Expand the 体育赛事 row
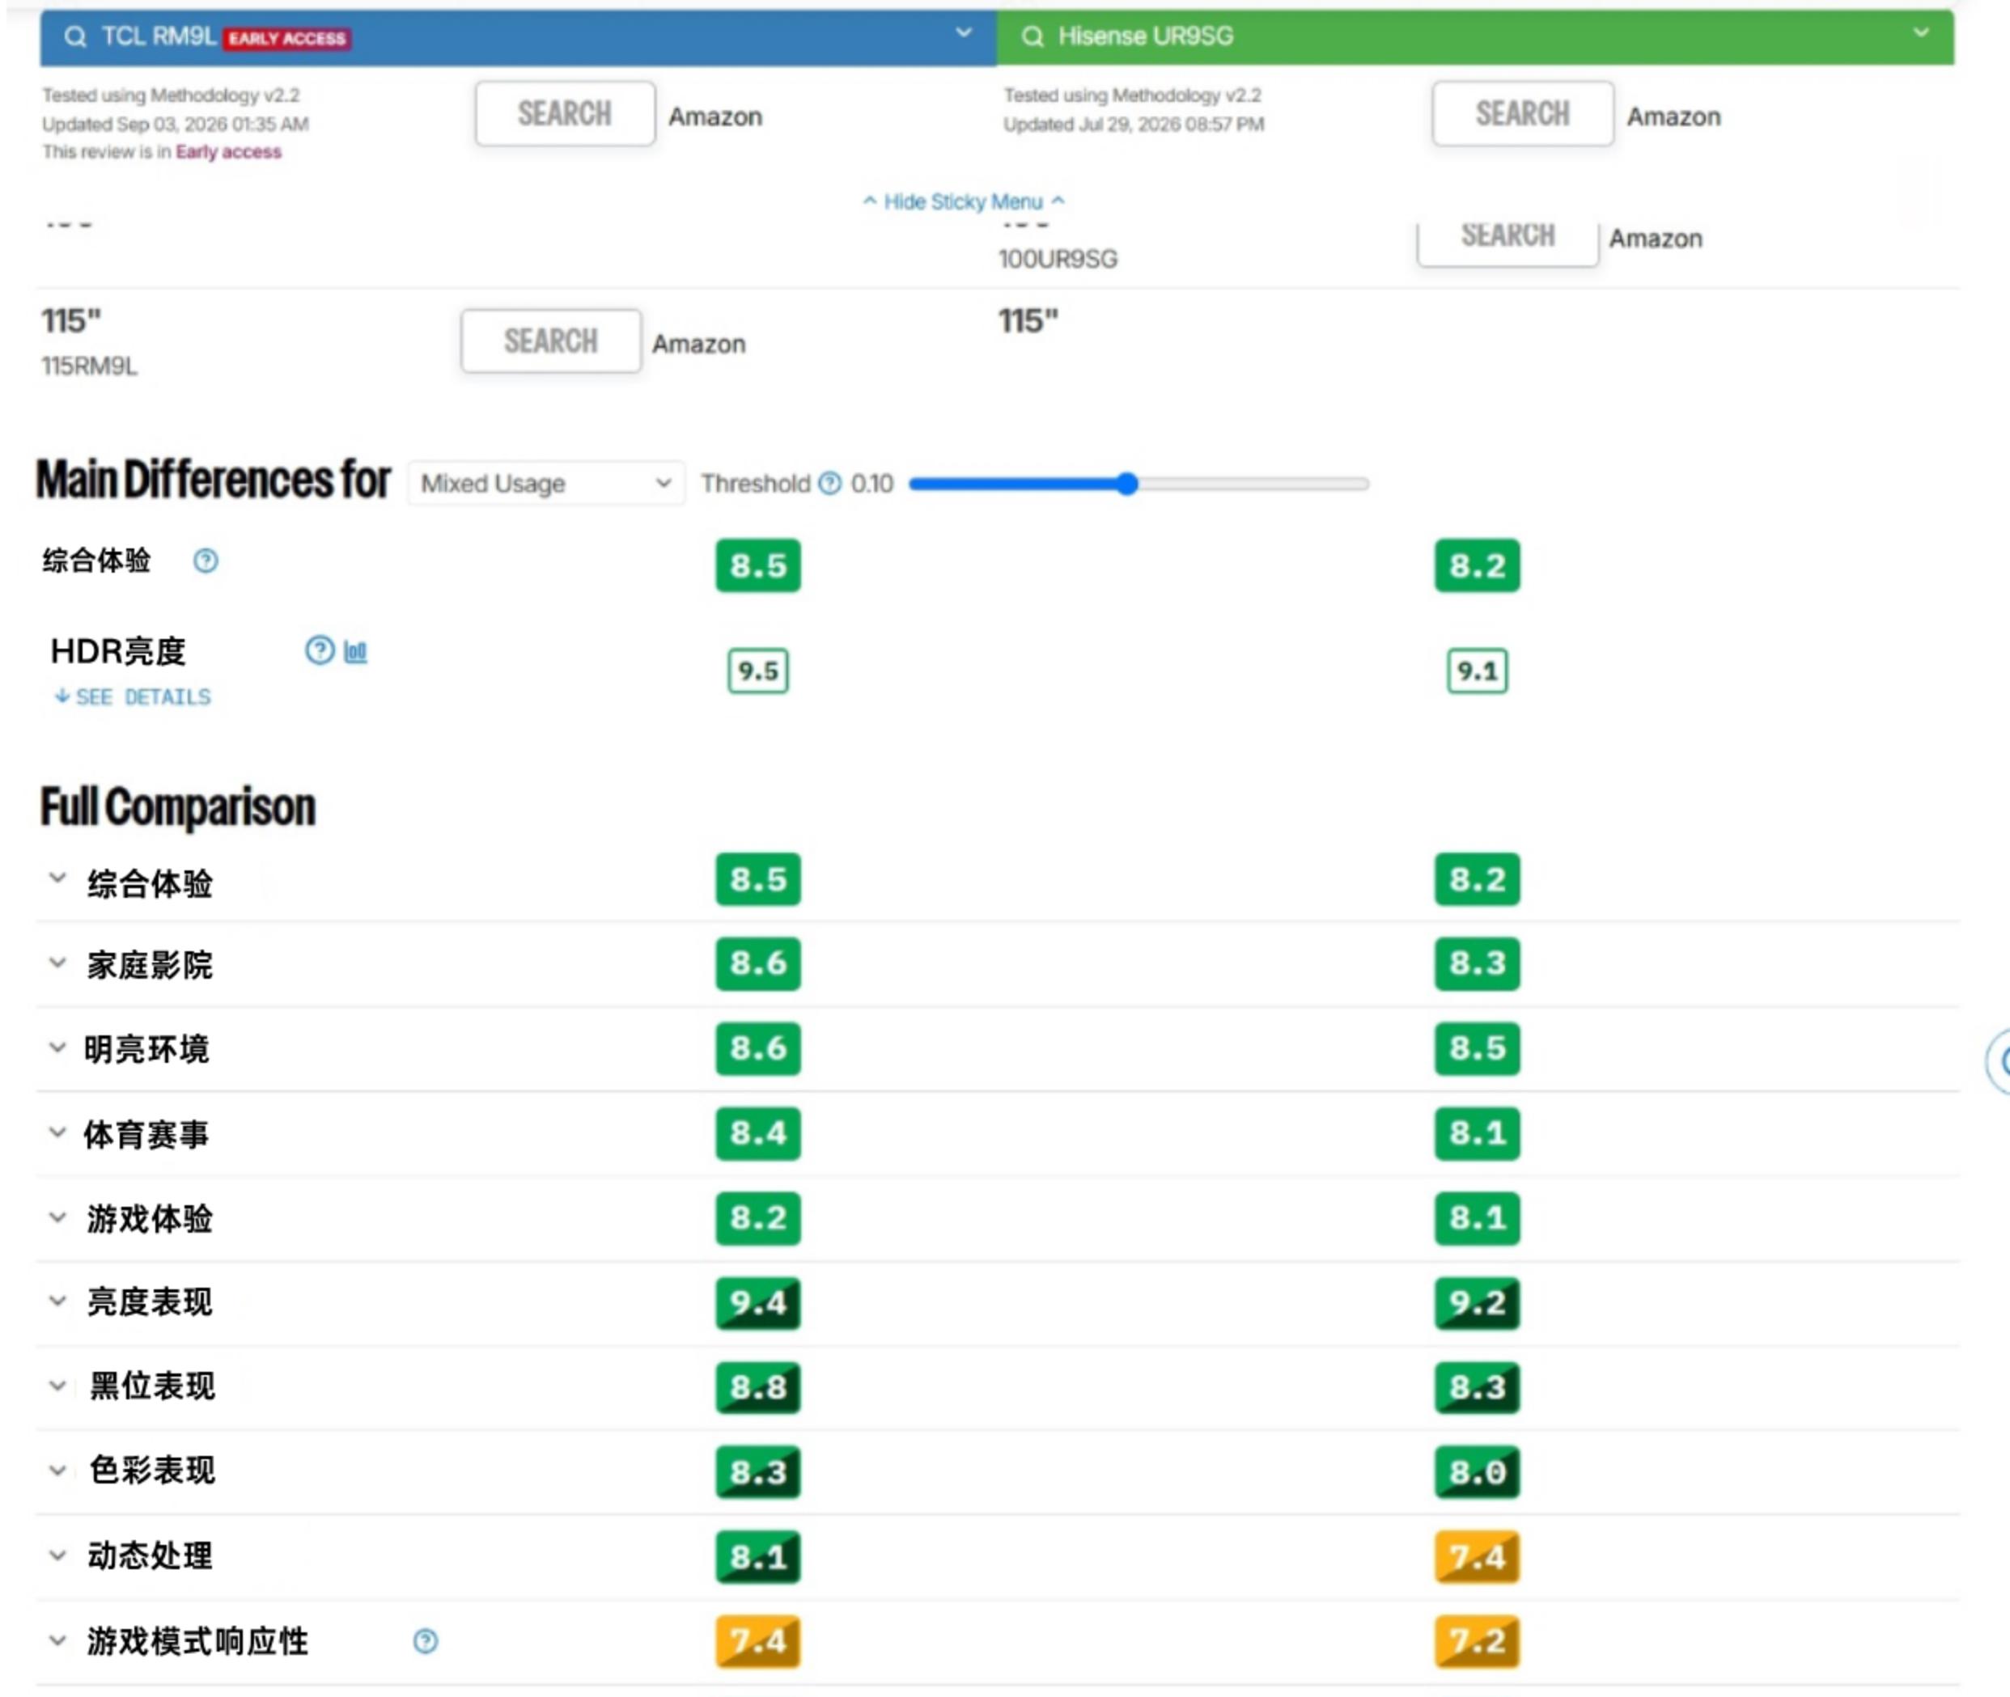Image resolution: width=2010 pixels, height=1697 pixels. click(57, 1132)
